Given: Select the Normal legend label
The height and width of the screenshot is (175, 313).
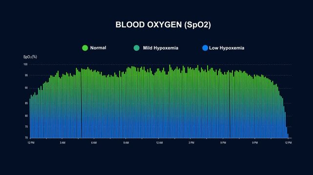Looking at the screenshot, I should coord(98,48).
